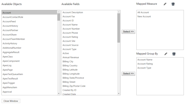Click trash icon beside Mapped Group By
This screenshot has height=105, width=186.
174,54
